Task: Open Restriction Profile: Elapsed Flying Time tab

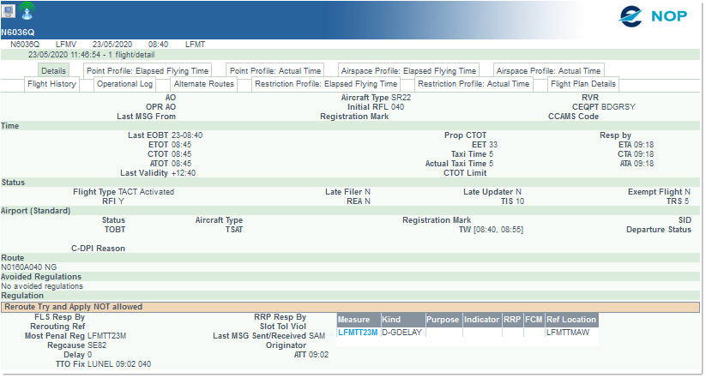Action: [x=326, y=84]
